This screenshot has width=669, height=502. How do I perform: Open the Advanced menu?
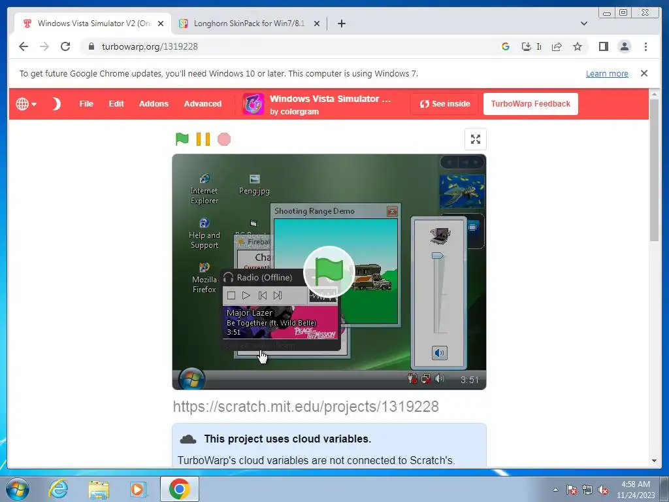(x=203, y=104)
